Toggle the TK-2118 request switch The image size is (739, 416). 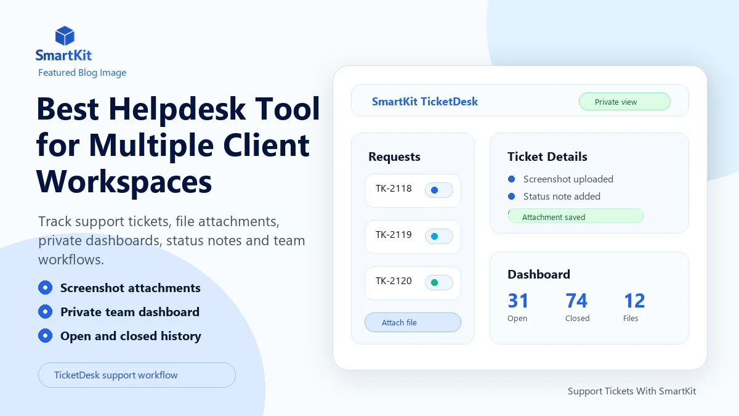tap(439, 190)
